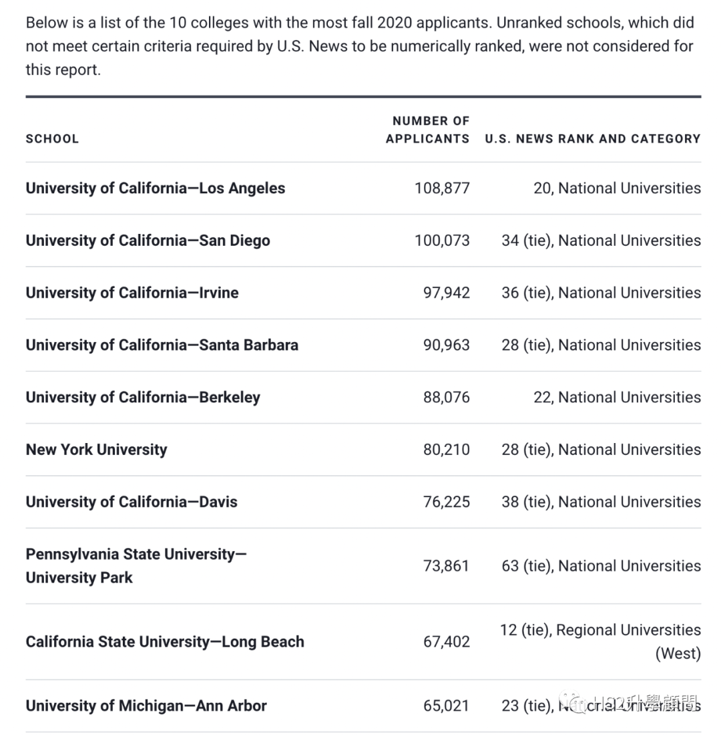Select University of California—San Diego row title
The image size is (721, 735).
148,241
